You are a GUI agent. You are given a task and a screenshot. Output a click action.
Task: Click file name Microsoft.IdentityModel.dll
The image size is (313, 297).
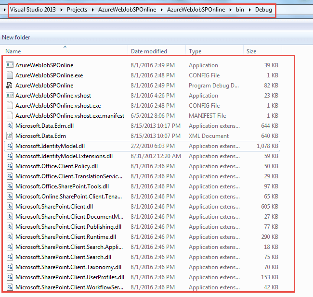pos(50,146)
